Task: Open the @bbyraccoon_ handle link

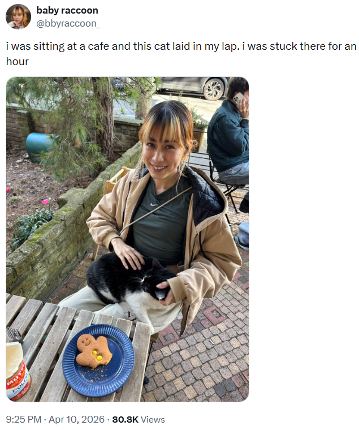Action: tap(68, 24)
